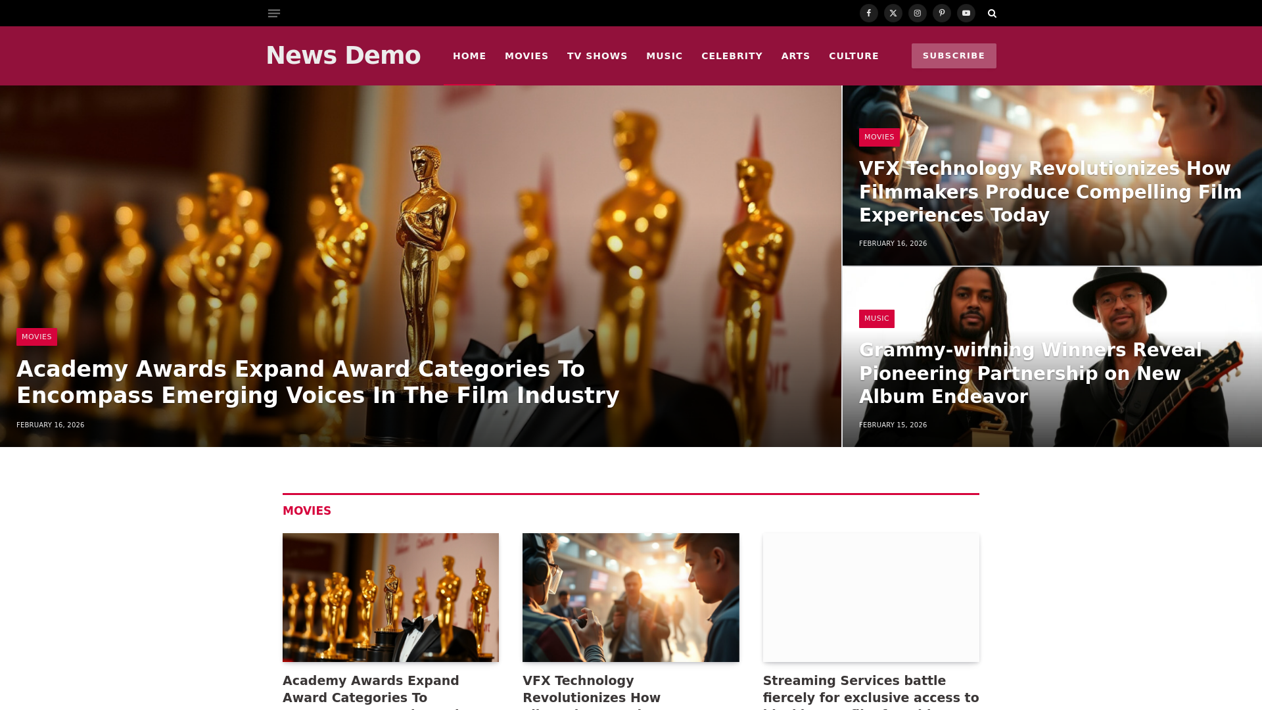Image resolution: width=1262 pixels, height=710 pixels.
Task: Go to the Home menu item
Action: [x=469, y=56]
